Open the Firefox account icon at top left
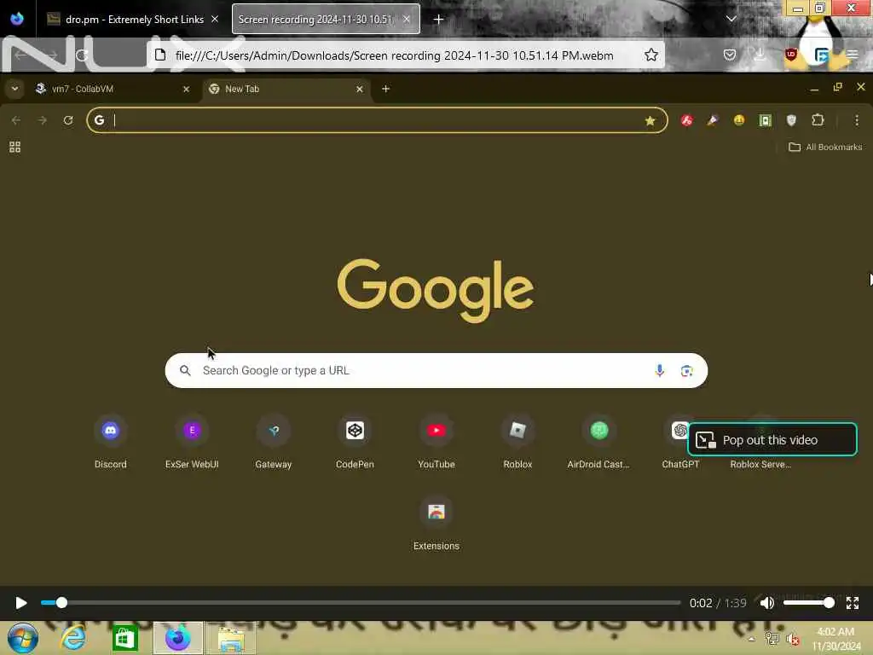This screenshot has height=655, width=873. [17, 19]
